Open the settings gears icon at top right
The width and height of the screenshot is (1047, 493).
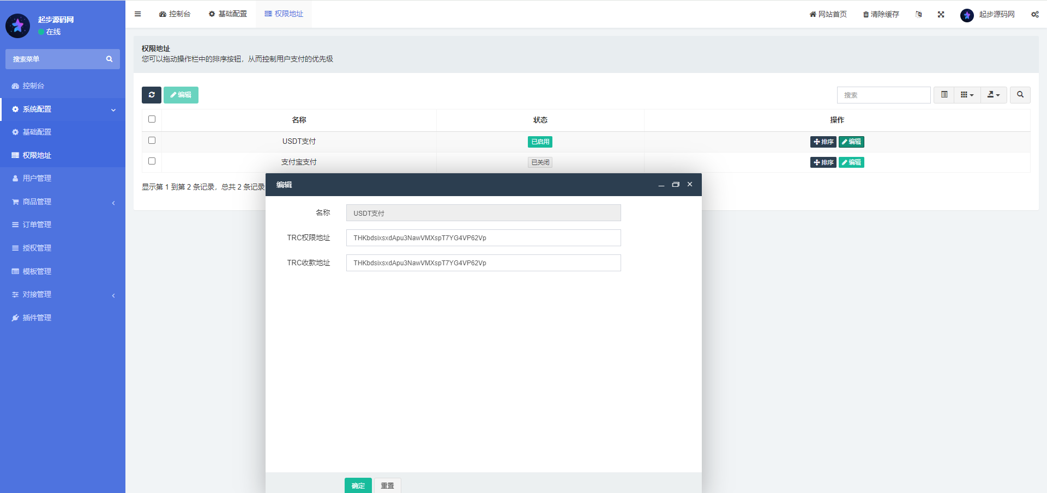[x=1034, y=15]
